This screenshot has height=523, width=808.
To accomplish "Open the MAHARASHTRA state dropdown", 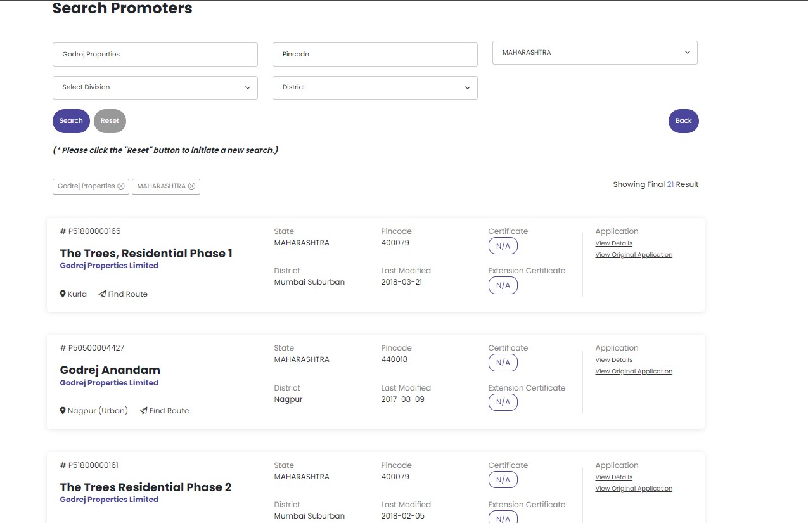I will pyautogui.click(x=594, y=53).
